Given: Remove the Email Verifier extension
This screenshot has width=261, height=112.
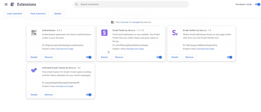Looking at the screenshot, I should tap(189, 57).
